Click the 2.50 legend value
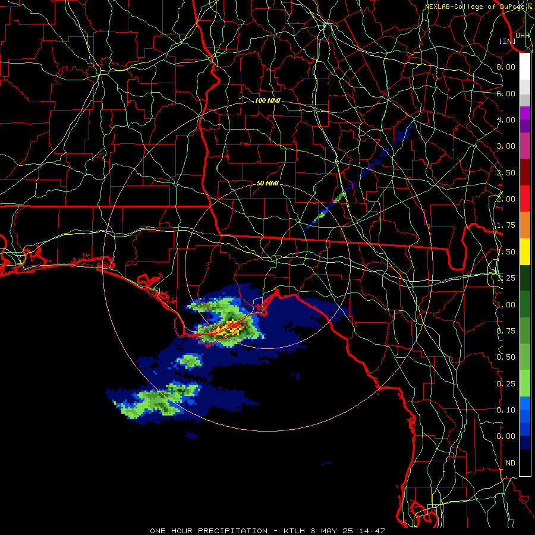This screenshot has height=535, width=535. 506,172
